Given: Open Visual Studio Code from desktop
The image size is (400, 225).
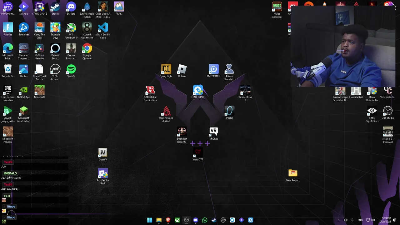Looking at the screenshot, I should (x=103, y=31).
